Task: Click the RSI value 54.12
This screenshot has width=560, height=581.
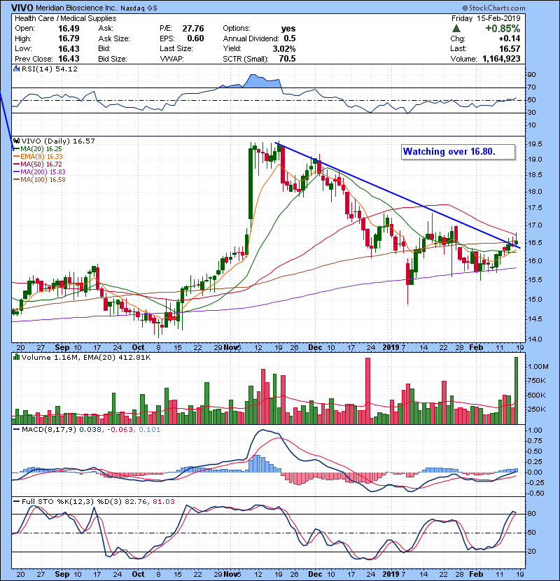Action: (65, 69)
